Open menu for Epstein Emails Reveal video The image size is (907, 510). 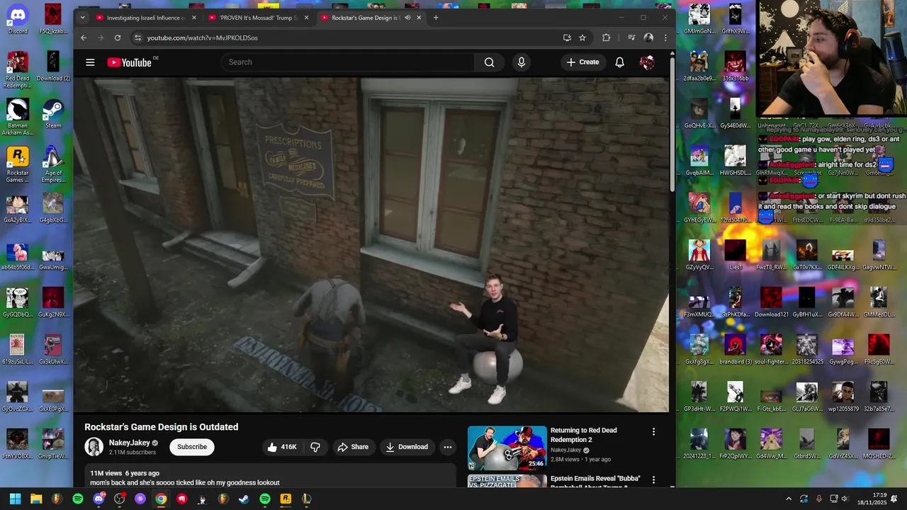[x=653, y=480]
